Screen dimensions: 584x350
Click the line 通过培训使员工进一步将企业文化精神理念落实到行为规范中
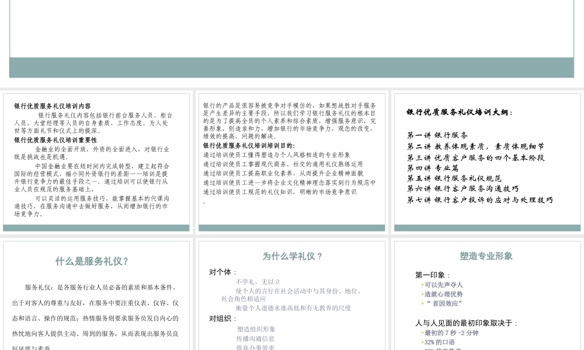pyautogui.click(x=290, y=183)
